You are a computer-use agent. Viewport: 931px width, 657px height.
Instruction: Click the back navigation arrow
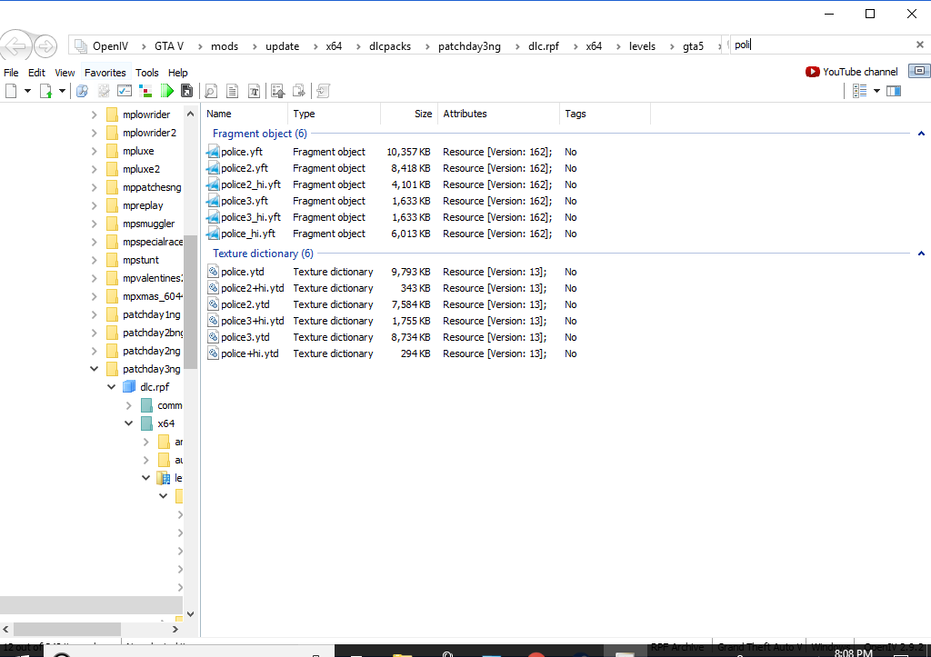16,45
